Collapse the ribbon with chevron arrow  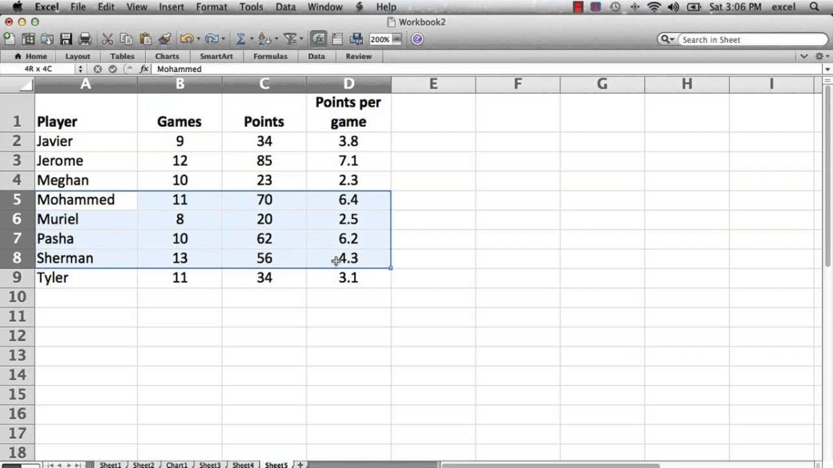click(x=805, y=56)
